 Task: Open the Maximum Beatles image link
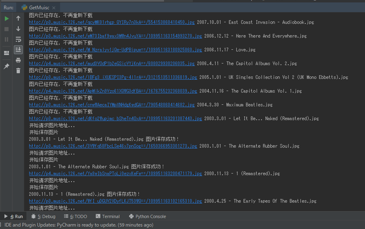coord(112,105)
